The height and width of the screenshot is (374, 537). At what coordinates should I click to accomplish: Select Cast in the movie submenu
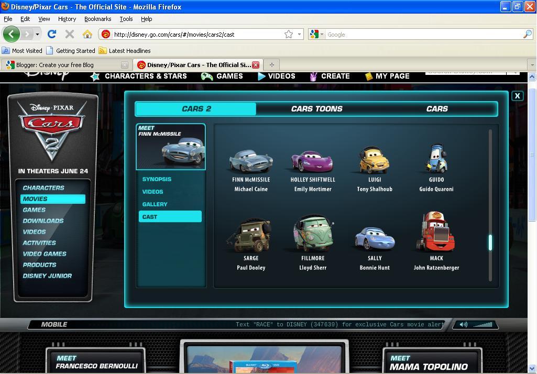[x=170, y=217]
